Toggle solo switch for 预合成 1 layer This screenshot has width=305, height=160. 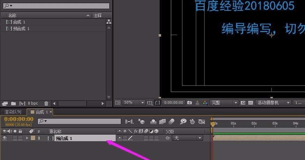coord(15,138)
